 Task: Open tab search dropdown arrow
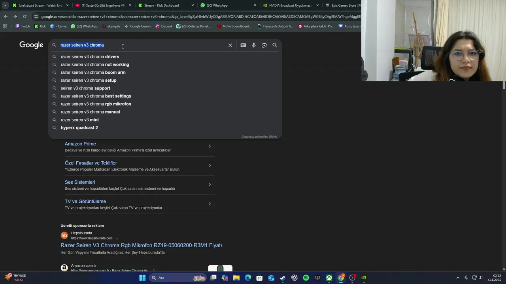click(5, 6)
